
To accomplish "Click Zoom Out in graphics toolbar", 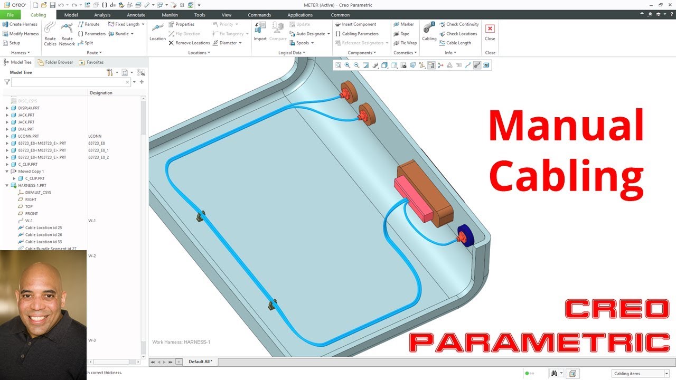I will 356,65.
